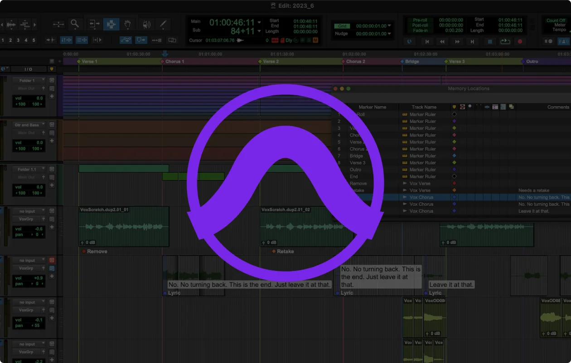Click Return to Zero transport button
Screen dimensions: 571x363
pyautogui.click(x=426, y=41)
